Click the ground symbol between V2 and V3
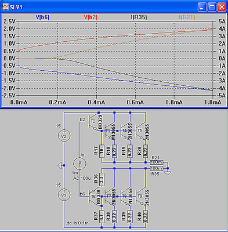The height and width of the screenshot is (232, 228). tap(60, 165)
